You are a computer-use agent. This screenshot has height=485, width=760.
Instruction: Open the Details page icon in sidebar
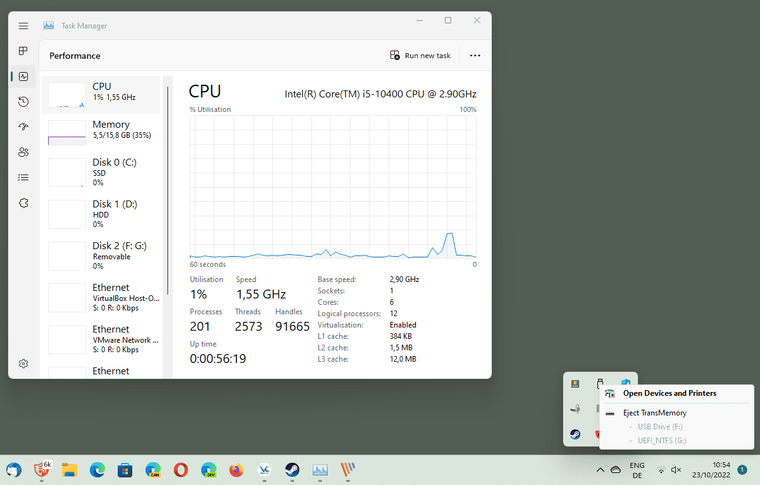click(x=23, y=178)
